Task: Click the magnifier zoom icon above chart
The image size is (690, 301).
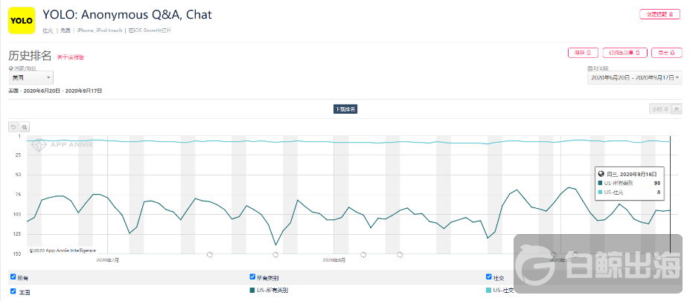Action: pyautogui.click(x=25, y=127)
